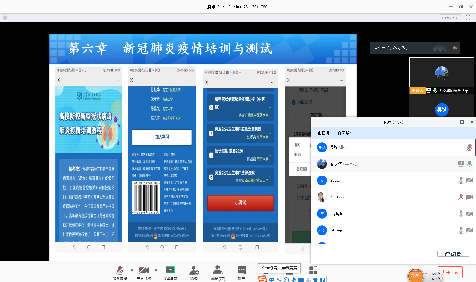Click the orange 78% battery indicator
This screenshot has height=282, width=476.
click(x=416, y=275)
